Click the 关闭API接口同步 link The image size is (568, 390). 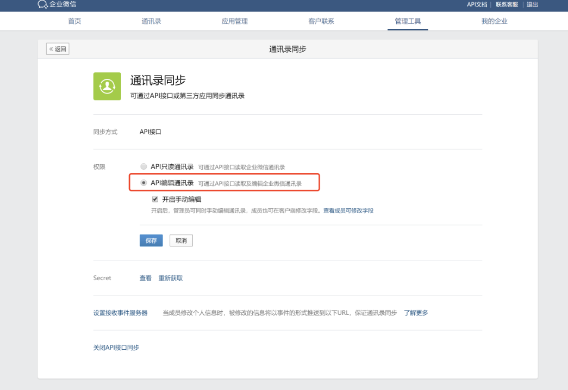(x=116, y=347)
